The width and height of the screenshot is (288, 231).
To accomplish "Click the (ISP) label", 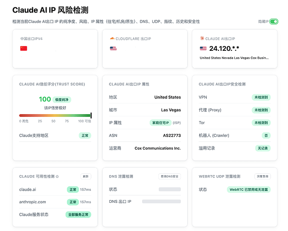I will pyautogui.click(x=177, y=123).
